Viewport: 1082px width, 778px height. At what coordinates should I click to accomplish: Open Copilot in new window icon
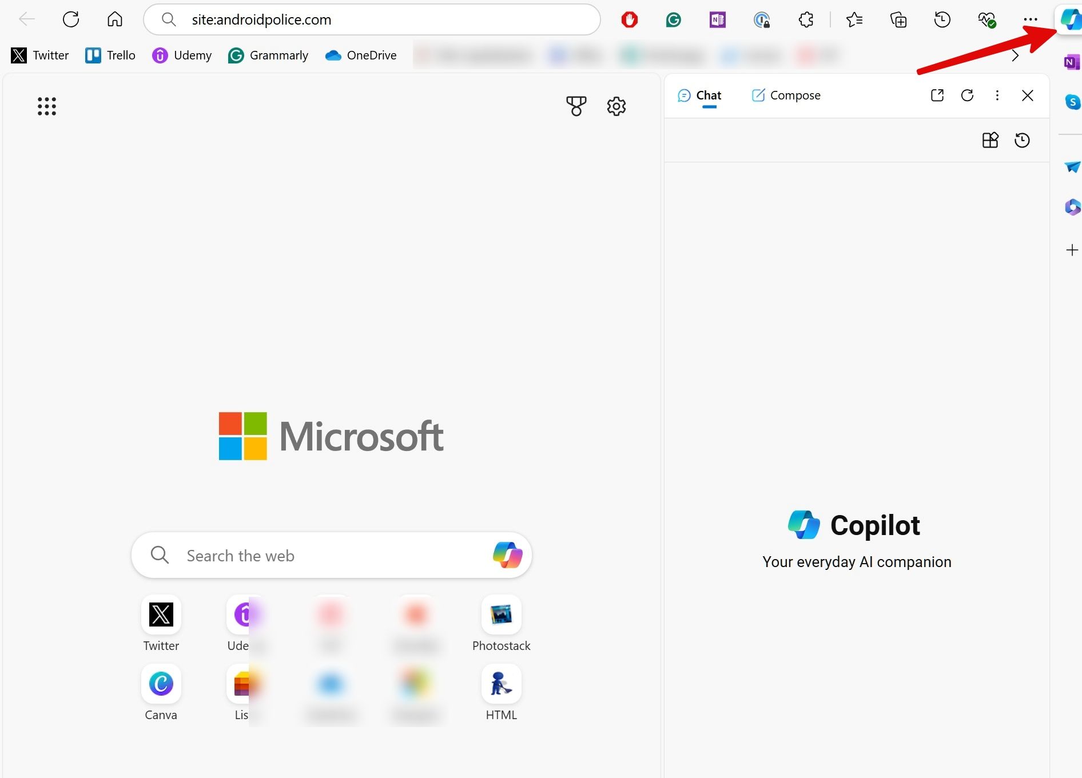coord(937,95)
